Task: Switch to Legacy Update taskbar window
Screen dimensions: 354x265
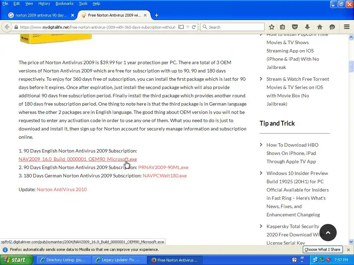Action: click(119, 260)
